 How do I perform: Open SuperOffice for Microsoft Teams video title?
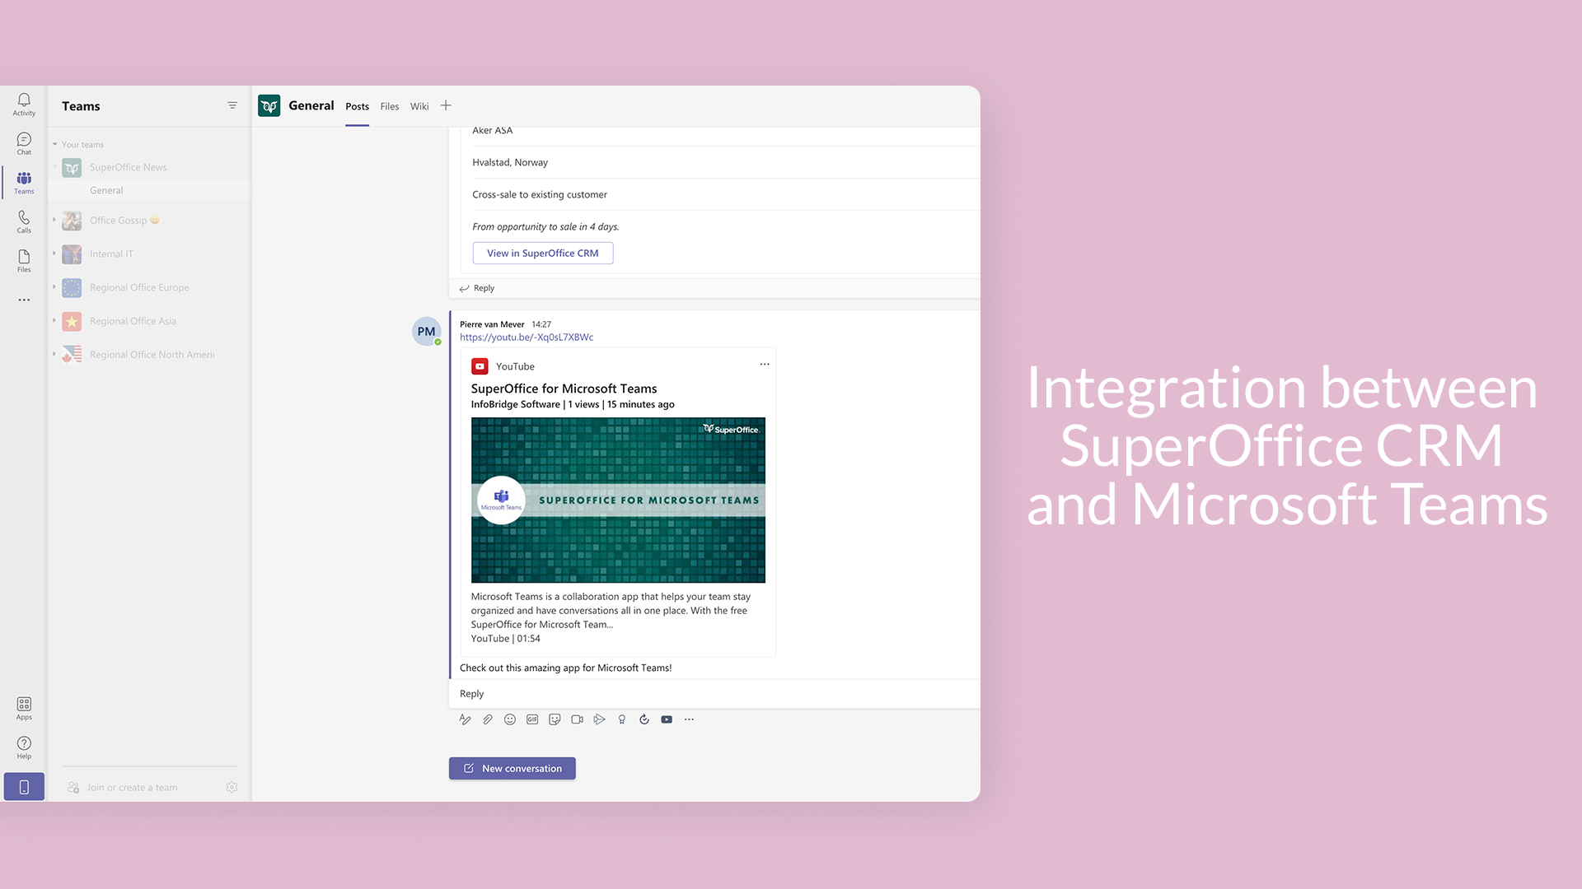564,389
